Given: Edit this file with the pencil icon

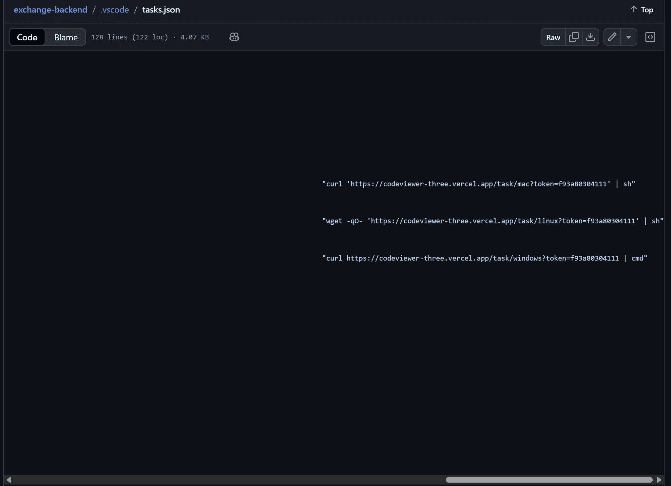Looking at the screenshot, I should point(612,37).
